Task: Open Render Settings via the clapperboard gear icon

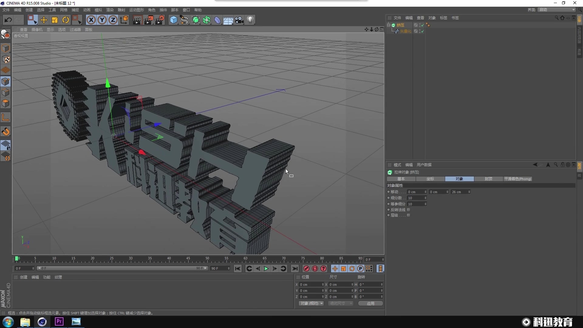Action: tap(160, 20)
